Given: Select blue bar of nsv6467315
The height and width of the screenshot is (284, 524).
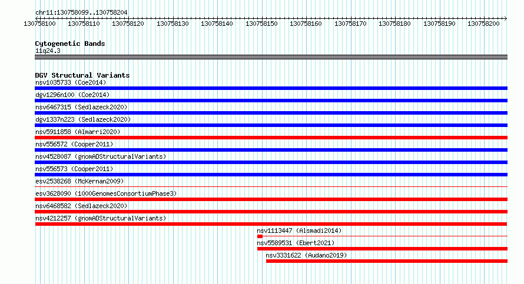Looking at the screenshot, I should pos(271,113).
